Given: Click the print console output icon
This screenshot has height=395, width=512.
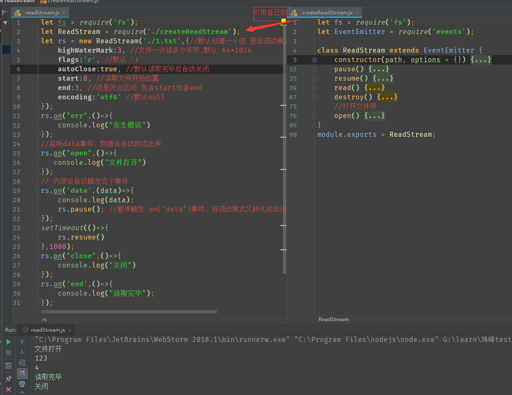Looking at the screenshot, I should point(22,384).
